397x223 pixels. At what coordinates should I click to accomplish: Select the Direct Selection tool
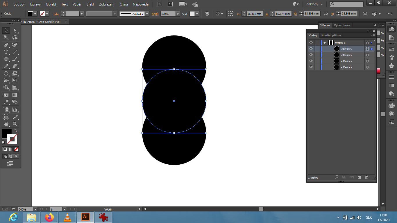coord(15,30)
